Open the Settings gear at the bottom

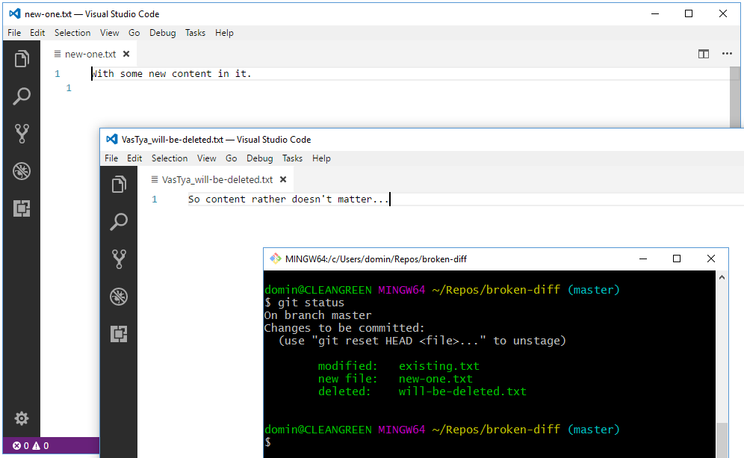(x=21, y=418)
